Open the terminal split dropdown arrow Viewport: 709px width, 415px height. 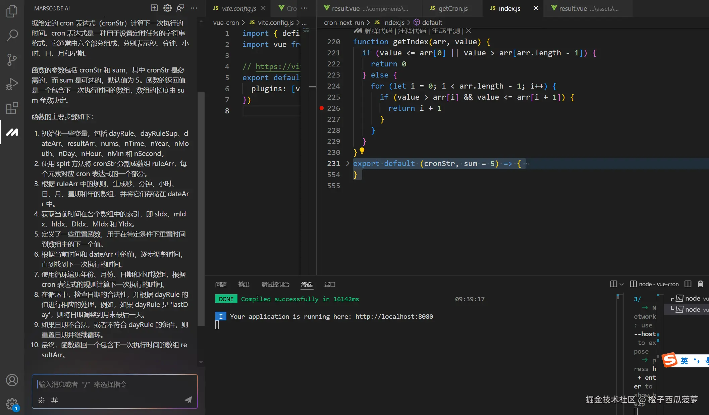pos(621,284)
